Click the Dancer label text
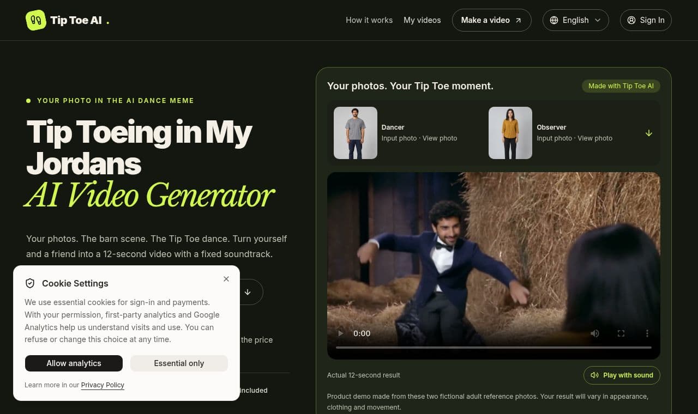The width and height of the screenshot is (698, 414). [x=393, y=127]
